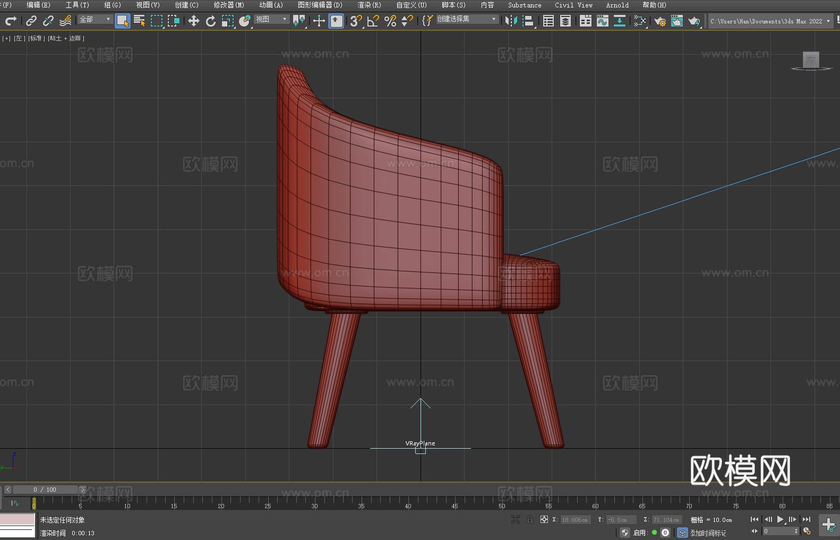This screenshot has width=840, height=540.
Task: Go to previous frame
Action: [x=768, y=519]
